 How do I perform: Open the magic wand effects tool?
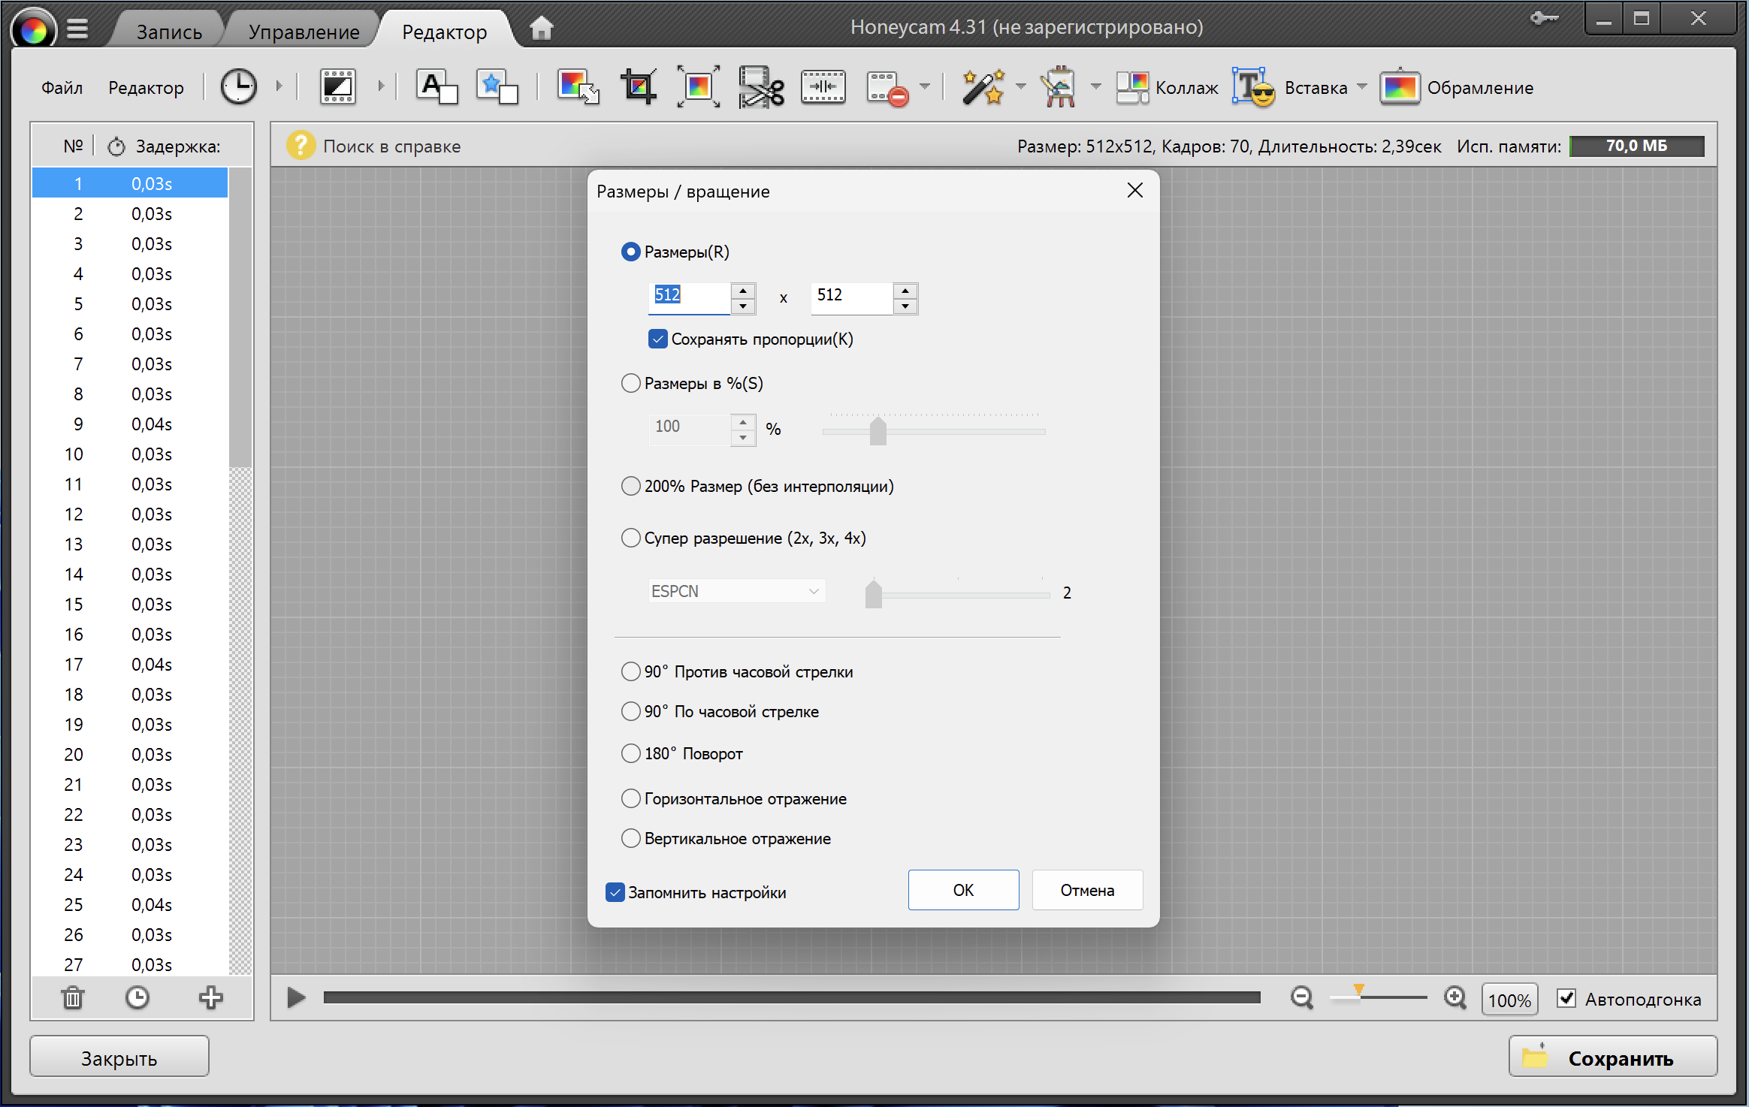[983, 87]
